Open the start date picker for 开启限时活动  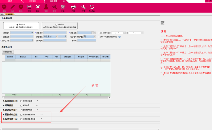124,33
